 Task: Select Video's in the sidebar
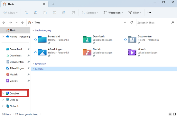coord(12,81)
